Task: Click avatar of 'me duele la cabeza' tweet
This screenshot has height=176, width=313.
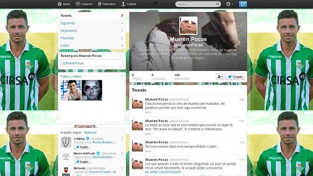Action: click(x=138, y=125)
